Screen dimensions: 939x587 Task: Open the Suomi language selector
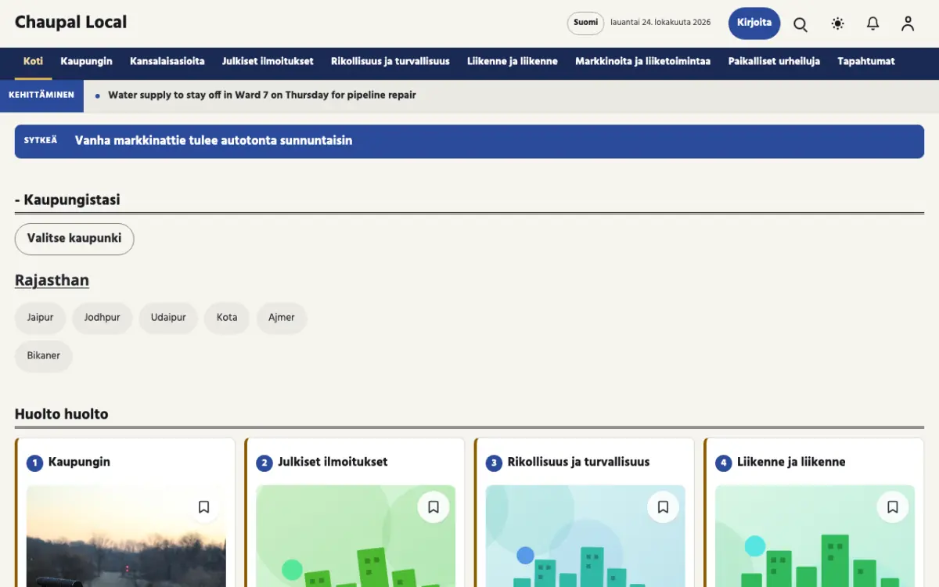(x=585, y=23)
